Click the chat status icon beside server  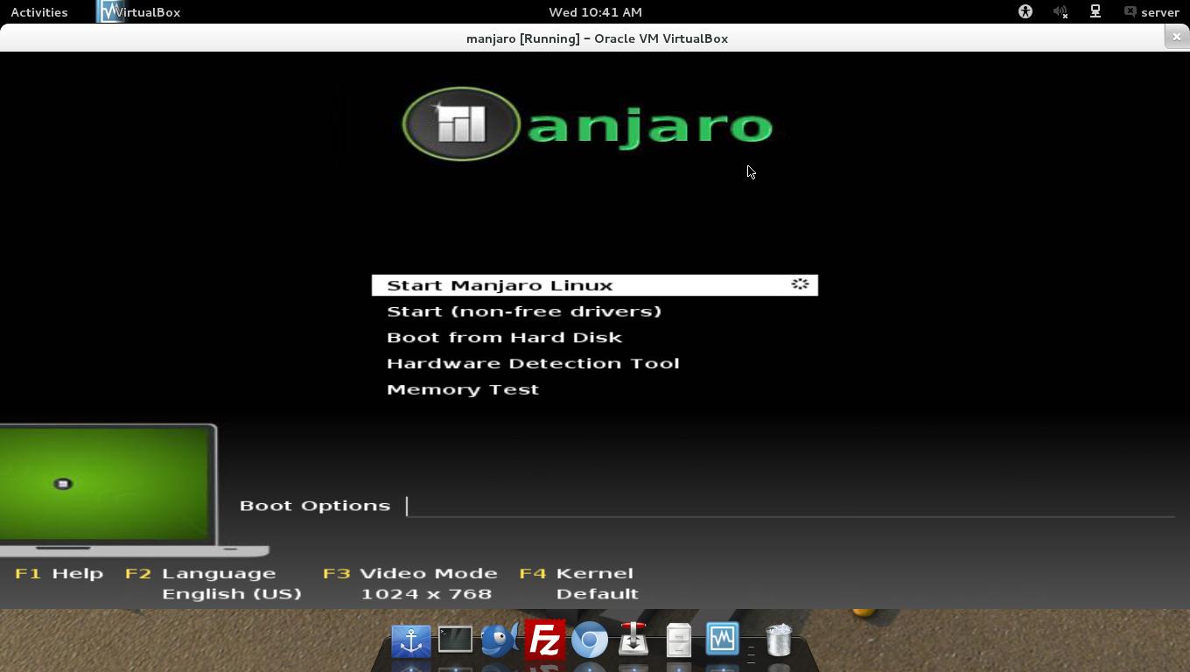coord(1130,12)
